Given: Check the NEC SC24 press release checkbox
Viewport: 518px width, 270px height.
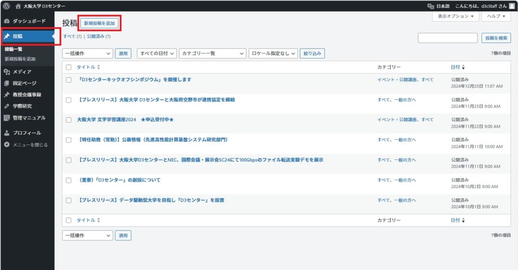Looking at the screenshot, I should click(x=68, y=160).
